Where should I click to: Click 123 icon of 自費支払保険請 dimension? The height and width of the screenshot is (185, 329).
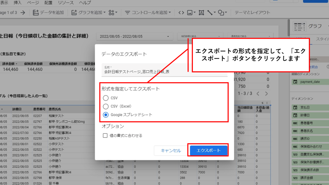[x=295, y=155]
